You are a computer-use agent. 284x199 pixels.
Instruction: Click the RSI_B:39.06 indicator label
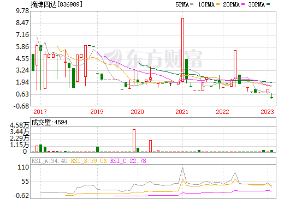tap(88, 161)
